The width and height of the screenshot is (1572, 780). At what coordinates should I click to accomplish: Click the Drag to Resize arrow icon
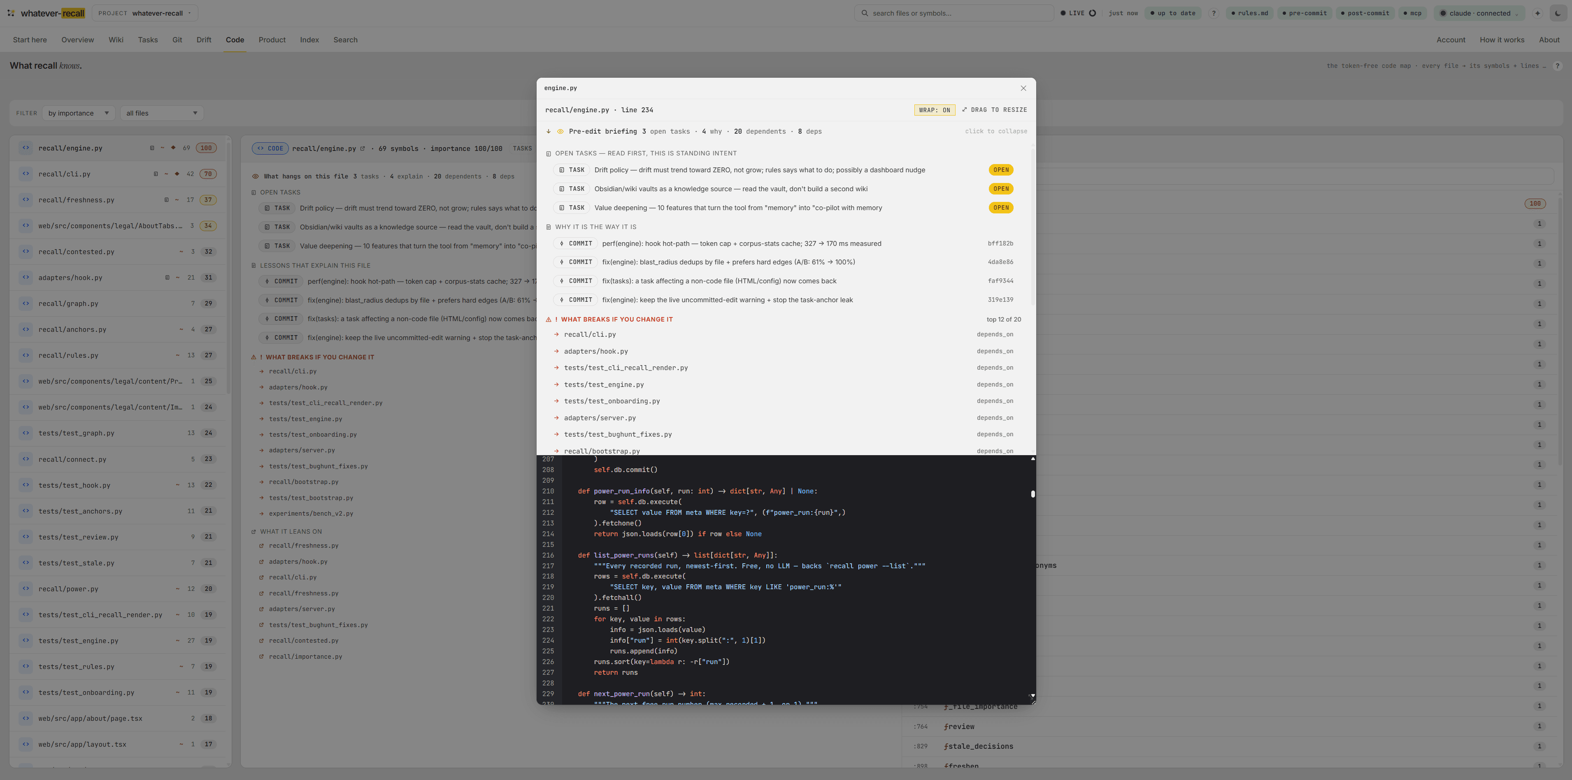(x=964, y=110)
